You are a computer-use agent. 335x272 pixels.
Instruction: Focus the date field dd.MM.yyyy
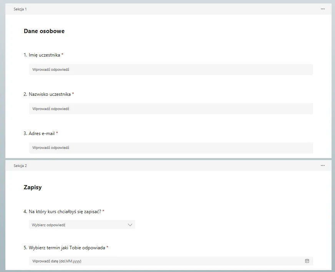point(165,261)
